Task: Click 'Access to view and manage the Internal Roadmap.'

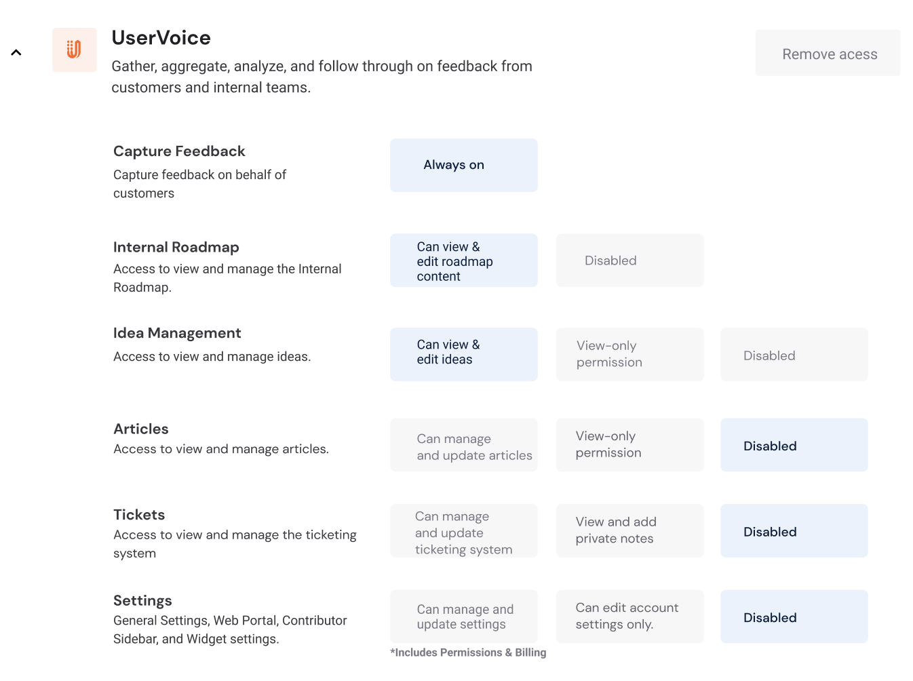Action: click(x=227, y=278)
